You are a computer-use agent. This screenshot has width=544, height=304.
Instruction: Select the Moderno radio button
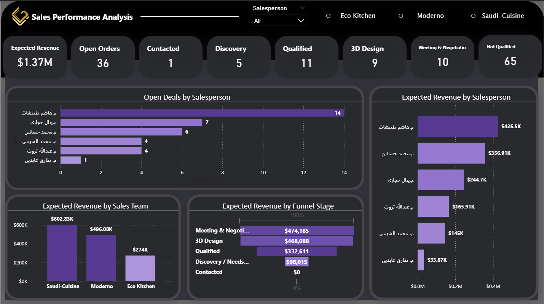(401, 16)
